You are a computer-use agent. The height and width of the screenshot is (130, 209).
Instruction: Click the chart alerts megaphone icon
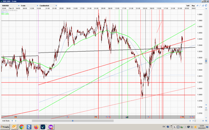click(x=203, y=6)
